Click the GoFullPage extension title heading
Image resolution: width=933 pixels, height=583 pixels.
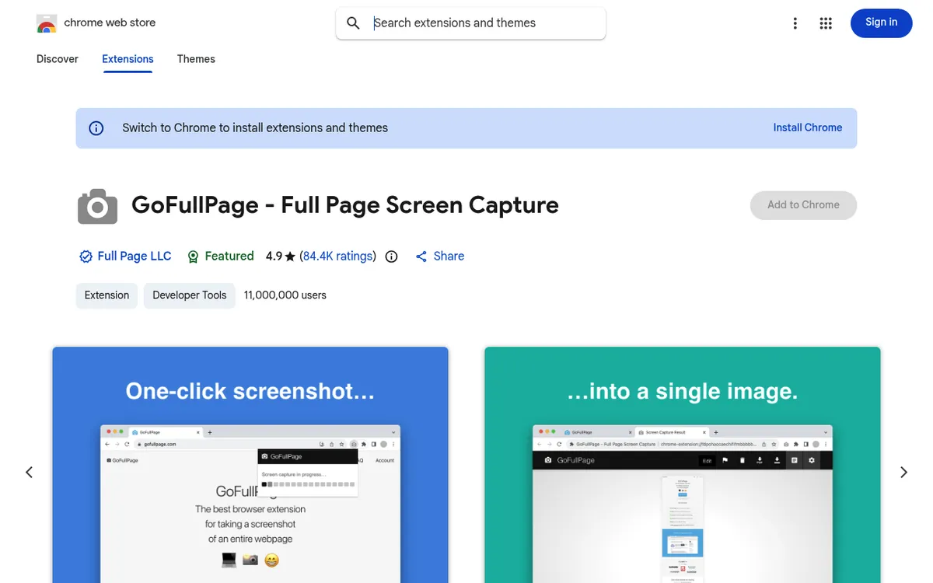[x=345, y=205]
